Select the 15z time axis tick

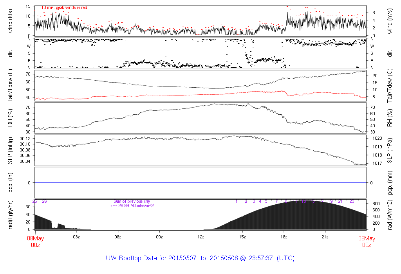(x=242, y=237)
